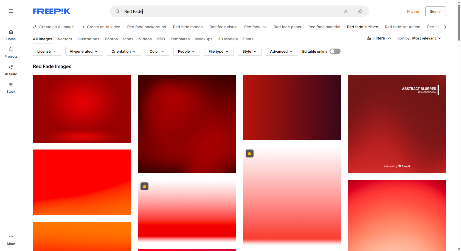Open the AI Suite sidebar icon
This screenshot has width=461, height=251.
(x=11, y=70)
